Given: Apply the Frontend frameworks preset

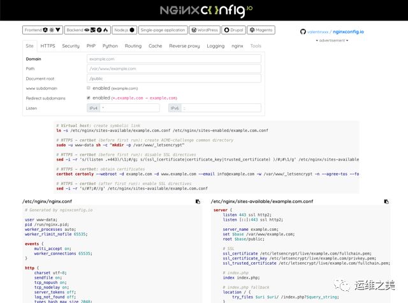Looking at the screenshot, I should 42,30.
